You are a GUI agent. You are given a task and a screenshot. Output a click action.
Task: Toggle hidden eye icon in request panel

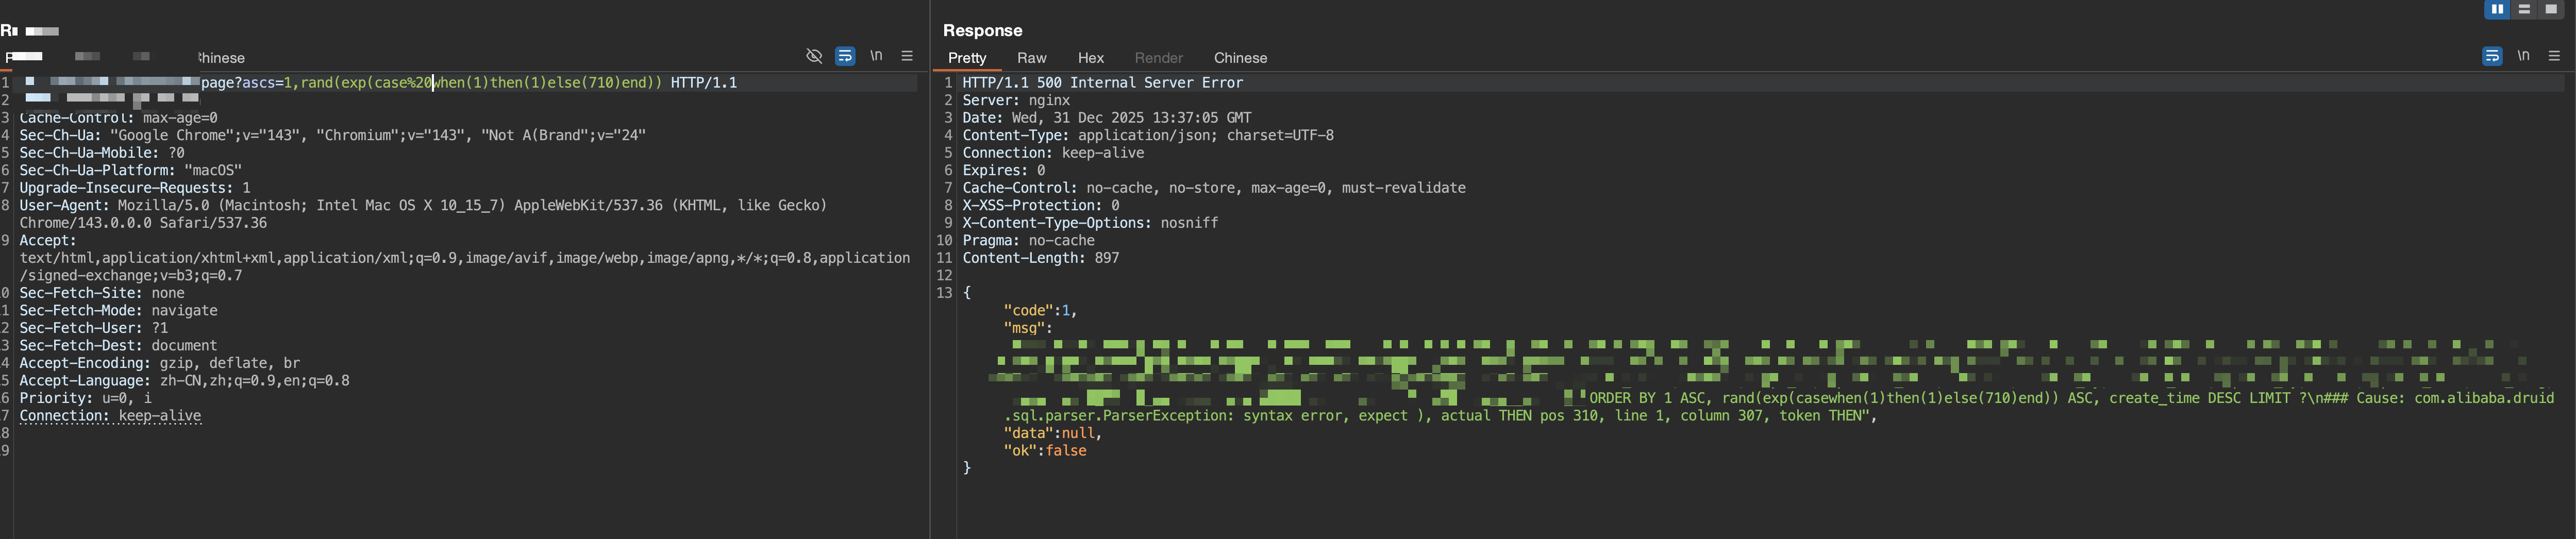pos(814,56)
